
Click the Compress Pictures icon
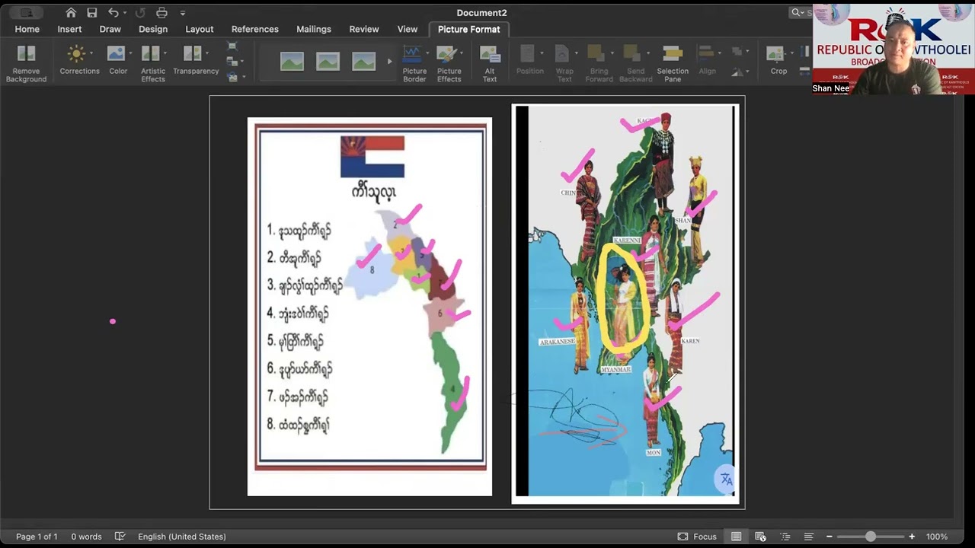point(232,46)
